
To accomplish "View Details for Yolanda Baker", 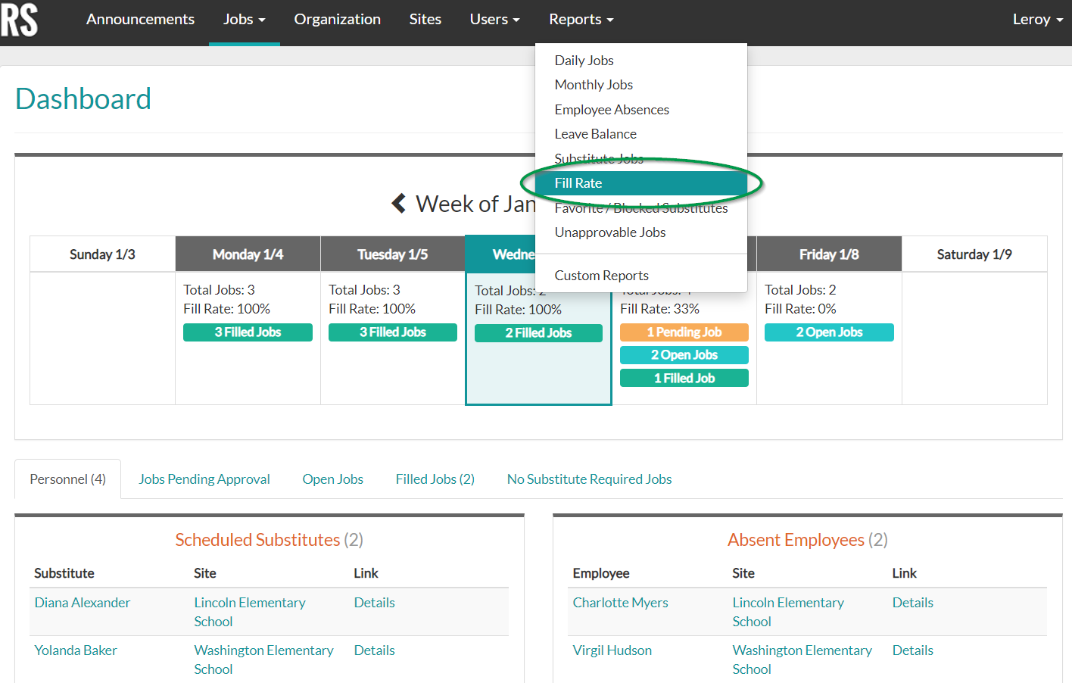I will [375, 650].
